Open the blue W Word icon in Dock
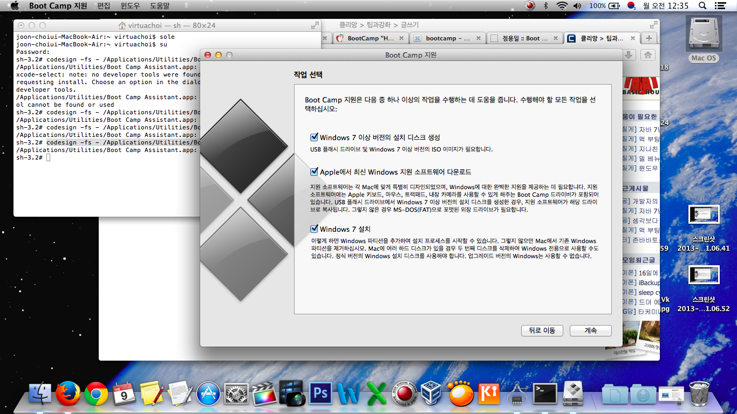 tap(349, 394)
